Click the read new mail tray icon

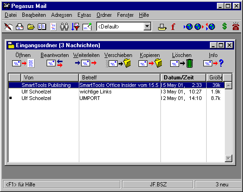(20, 27)
